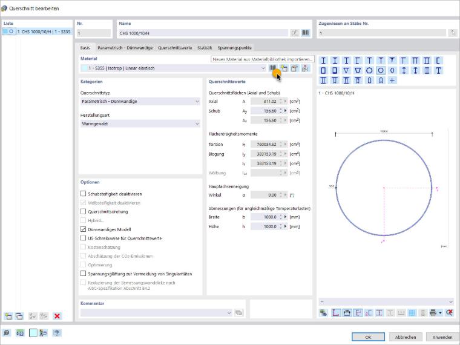Click the red X delete icon in list panel

click(57, 316)
